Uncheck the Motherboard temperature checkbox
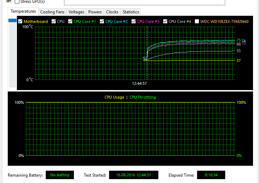 click(20, 21)
